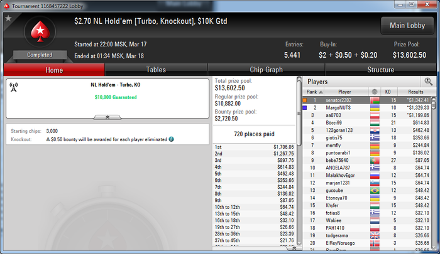Open the Structure tab
This screenshot has width=440, height=256.
coord(380,70)
